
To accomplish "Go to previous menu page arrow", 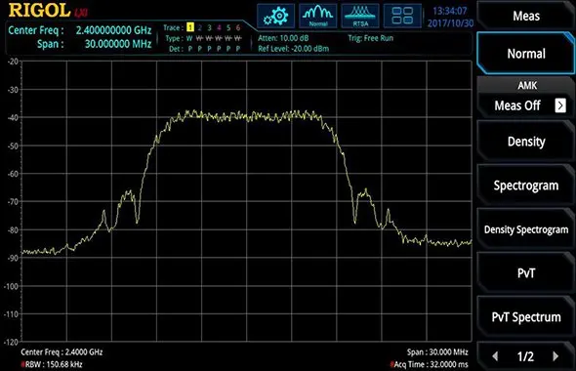I will click(x=495, y=356).
